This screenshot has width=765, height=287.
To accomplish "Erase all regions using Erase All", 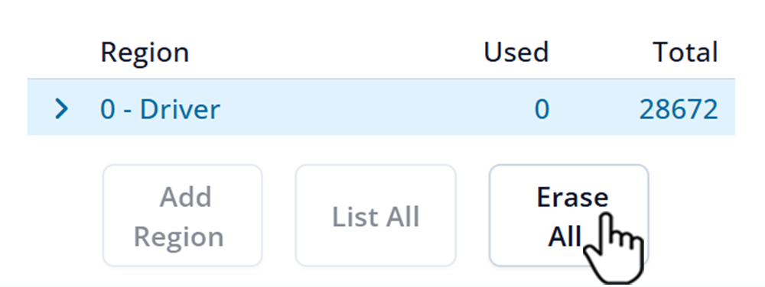I will [x=569, y=215].
